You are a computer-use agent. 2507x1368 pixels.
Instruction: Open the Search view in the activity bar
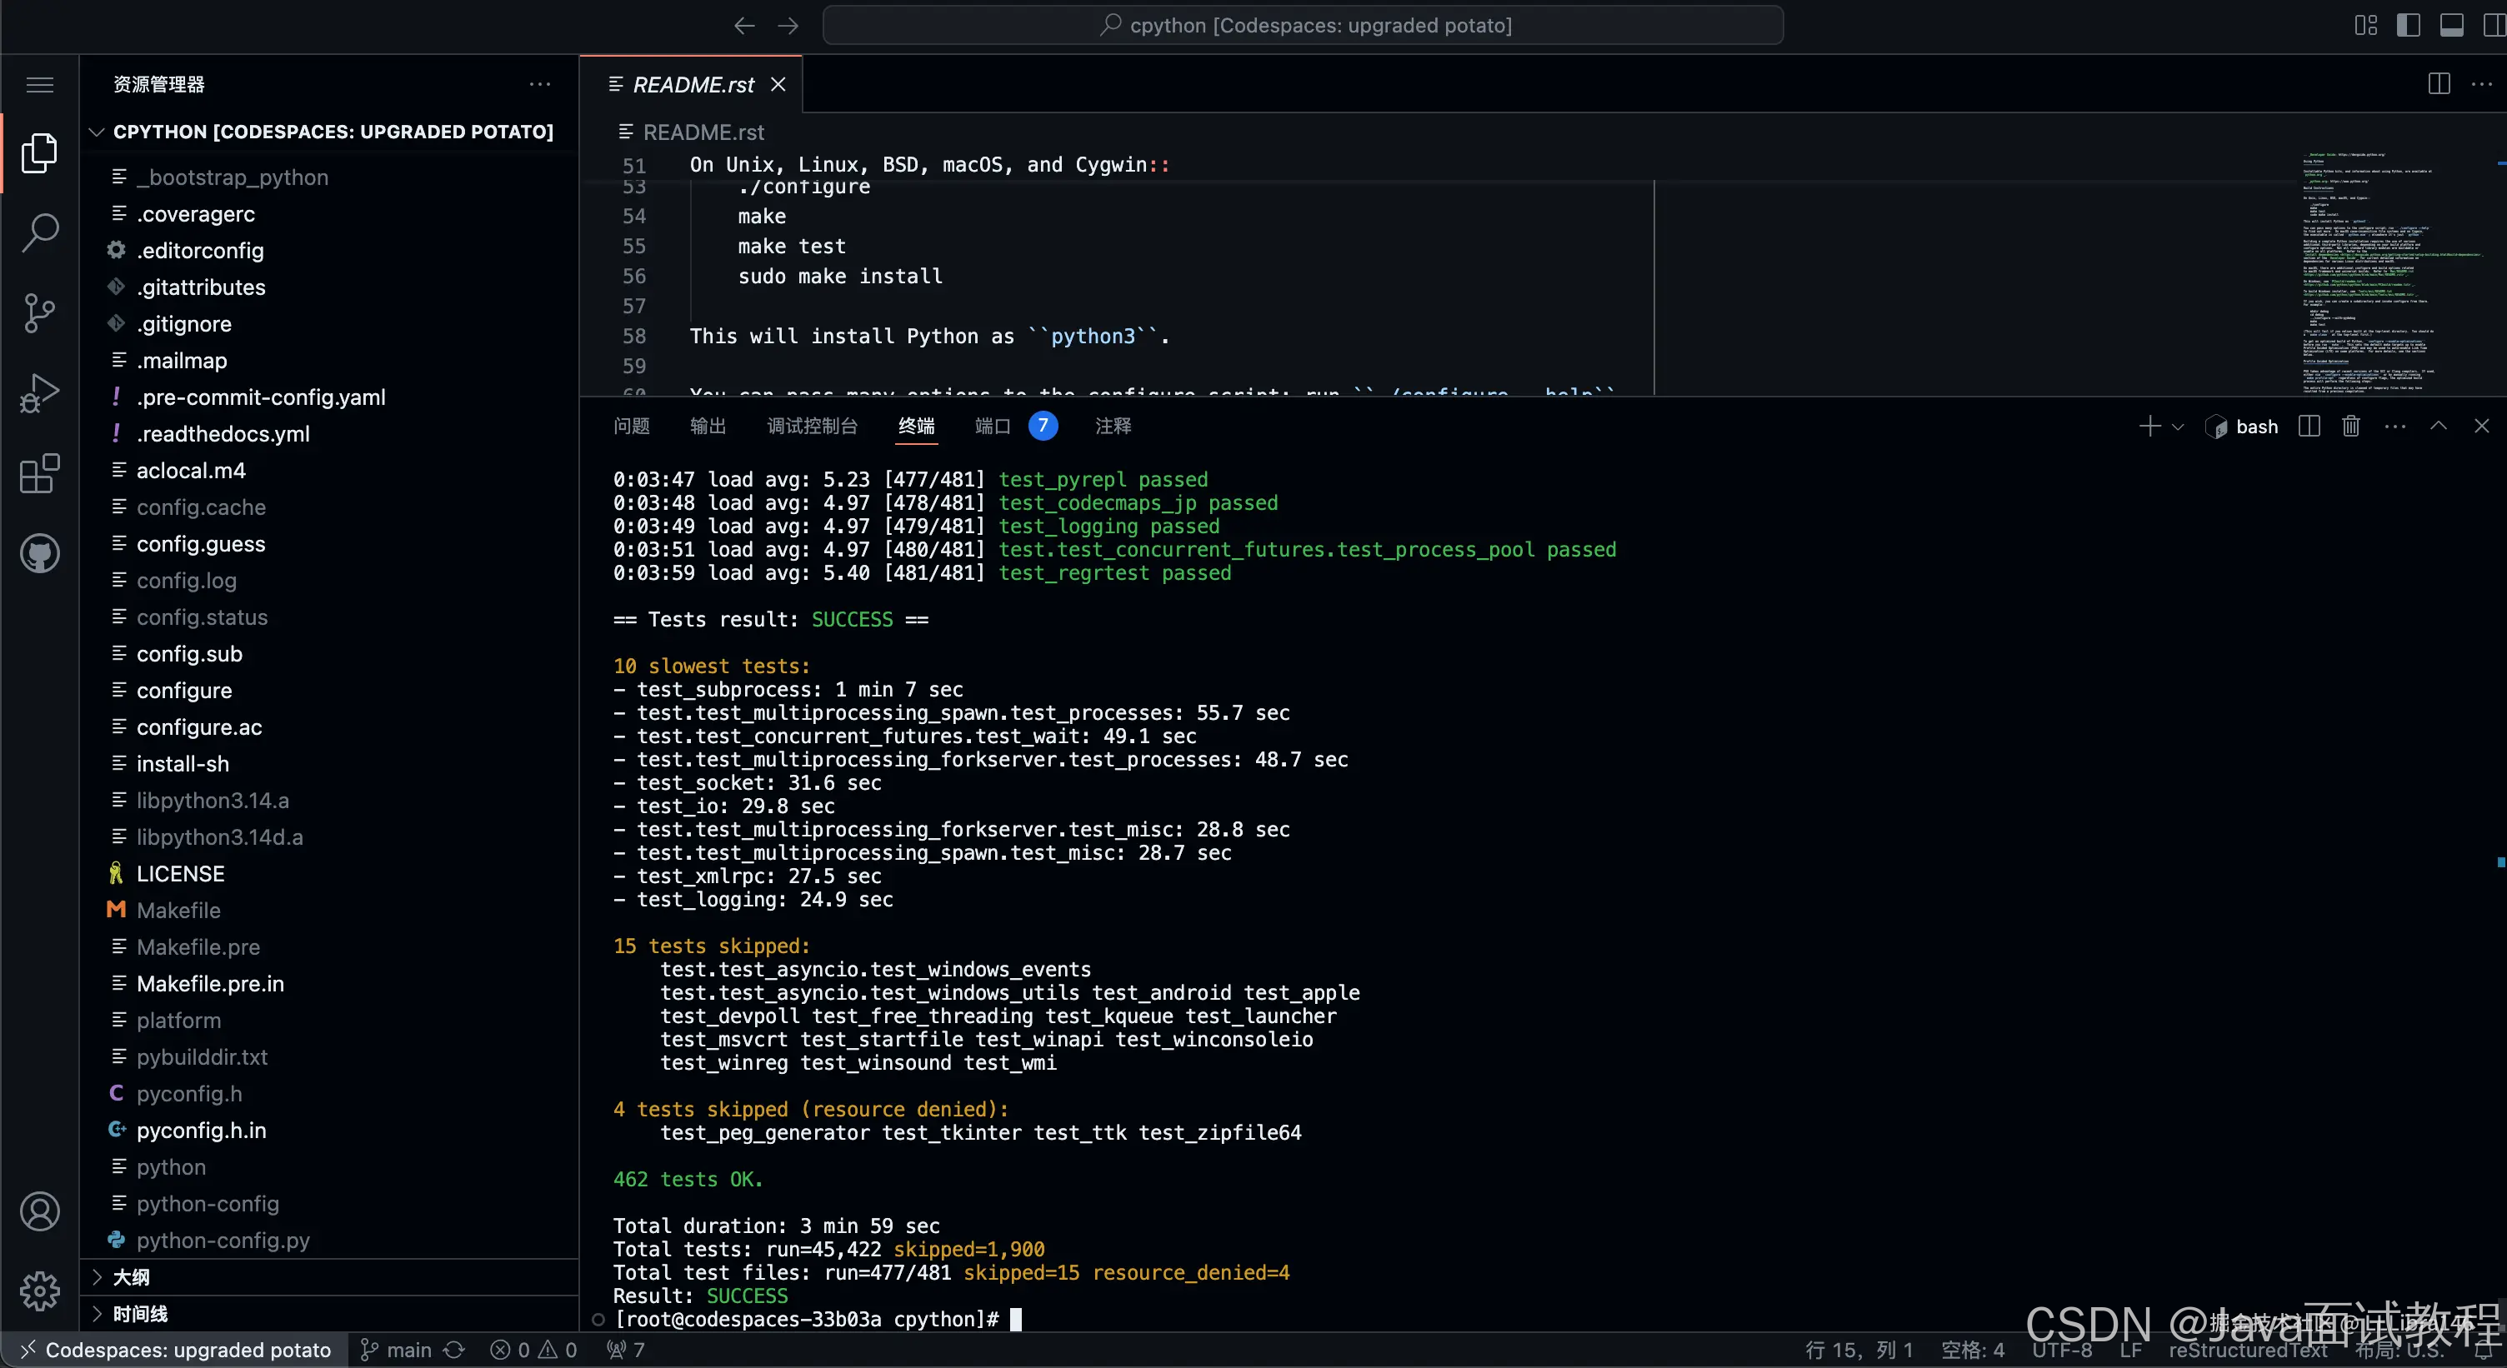pyautogui.click(x=40, y=232)
